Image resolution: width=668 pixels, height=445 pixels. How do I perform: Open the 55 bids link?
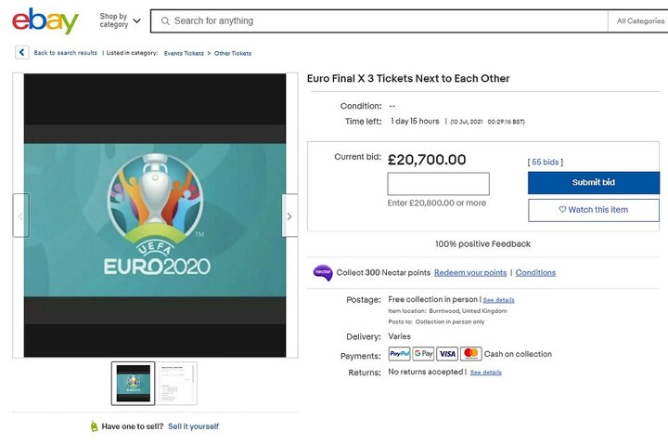pyautogui.click(x=546, y=162)
